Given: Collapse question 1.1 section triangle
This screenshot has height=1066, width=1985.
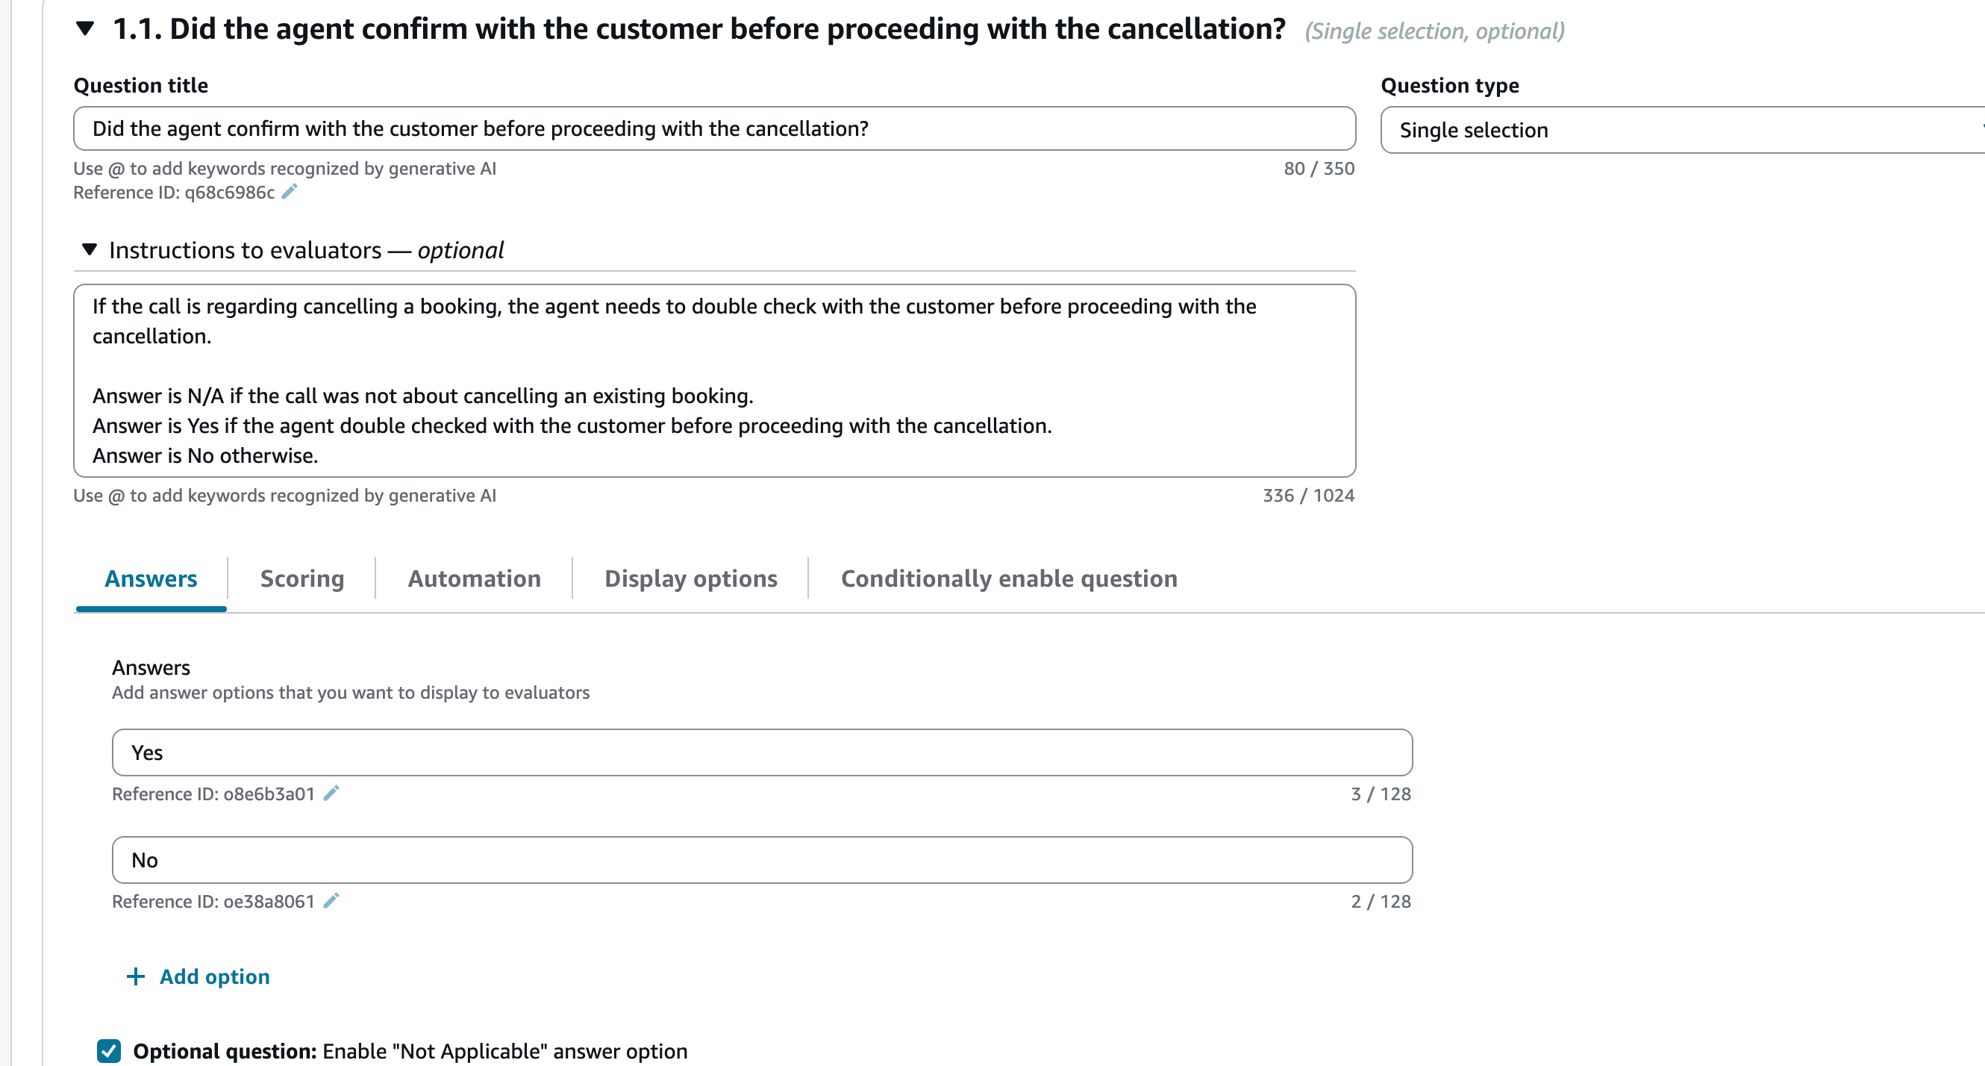Looking at the screenshot, I should pos(85,29).
